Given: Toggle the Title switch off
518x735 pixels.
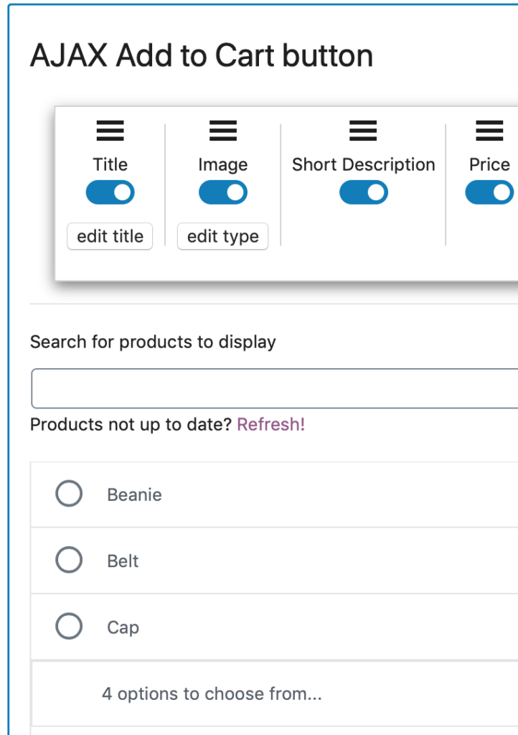Looking at the screenshot, I should [110, 192].
